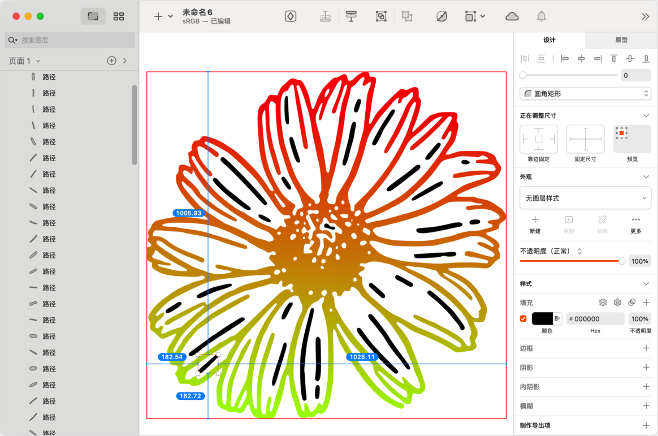Screen dimensions: 658x436
Task: Open the insert menu dropdown arrow
Action: pyautogui.click(x=170, y=16)
